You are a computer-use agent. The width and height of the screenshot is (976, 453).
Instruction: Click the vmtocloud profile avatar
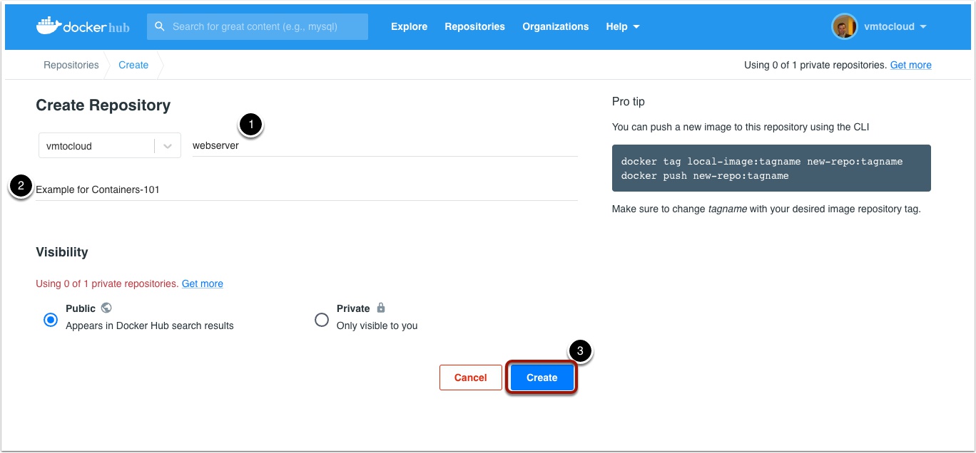pyautogui.click(x=845, y=26)
